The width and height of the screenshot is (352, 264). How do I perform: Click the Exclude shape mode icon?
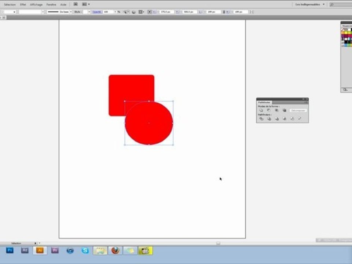pos(285,110)
